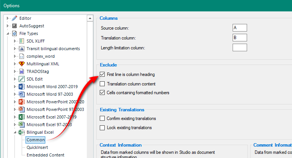This screenshot has width=292, height=158.
Task: Click the Length limitation column field
Action: pos(240,47)
